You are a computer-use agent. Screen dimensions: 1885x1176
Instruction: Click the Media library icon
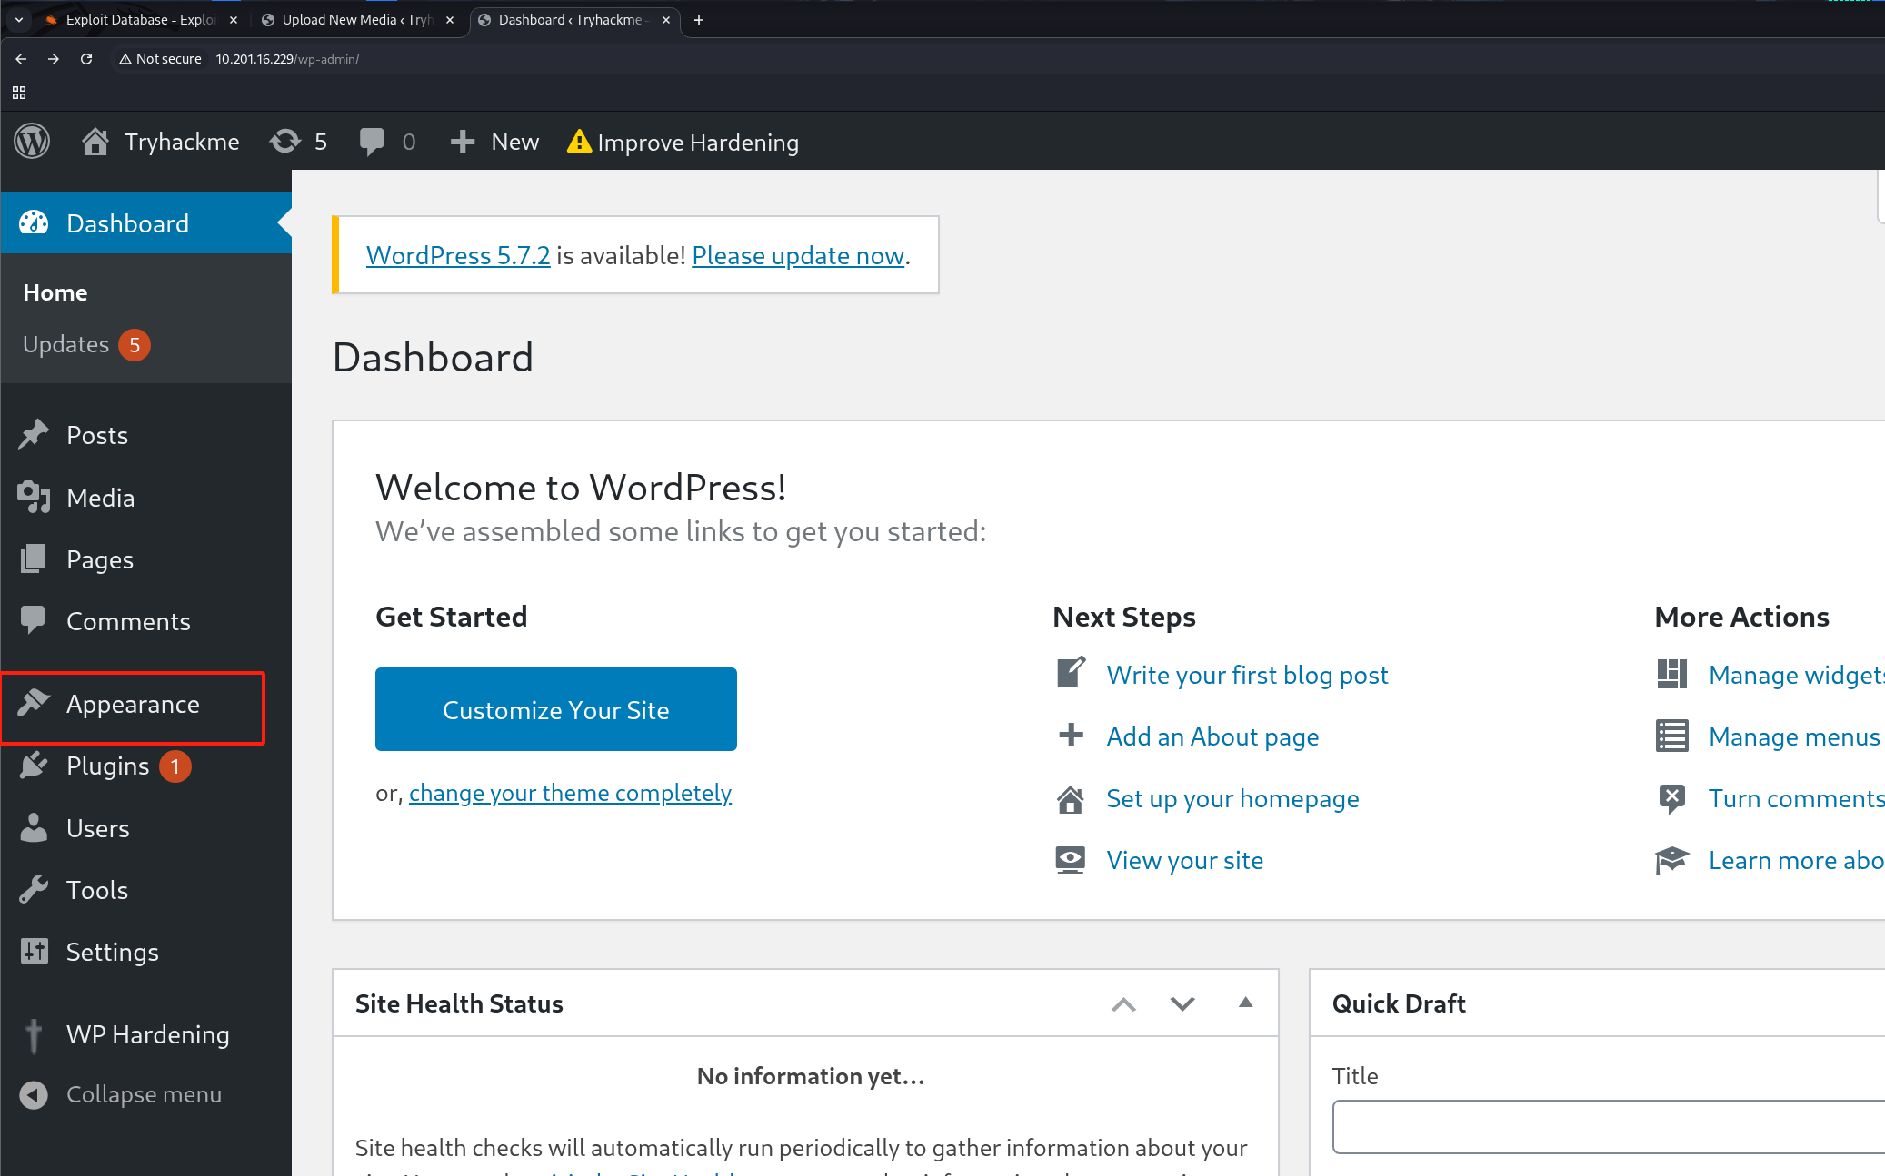click(34, 498)
